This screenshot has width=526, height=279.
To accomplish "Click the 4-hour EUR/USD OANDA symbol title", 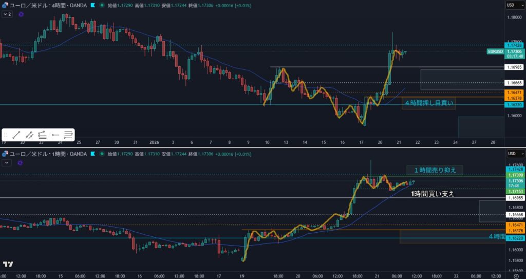I will tap(49, 5).
